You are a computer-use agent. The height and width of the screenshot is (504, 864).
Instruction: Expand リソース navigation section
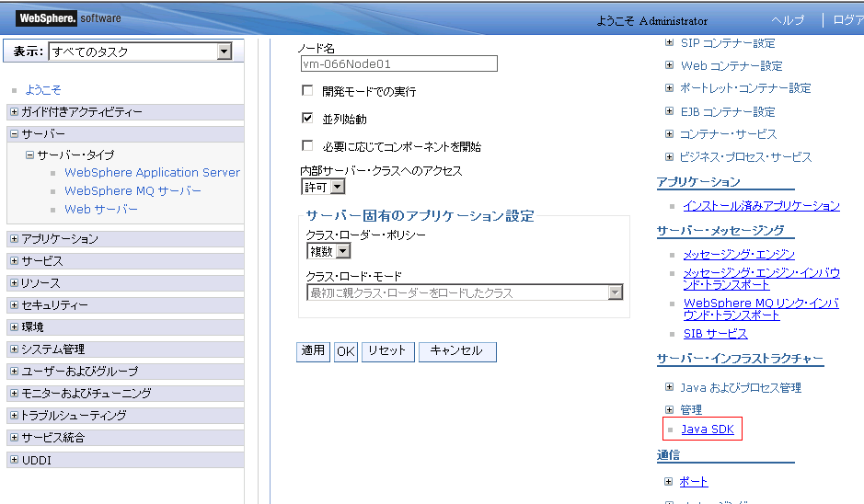tap(15, 283)
